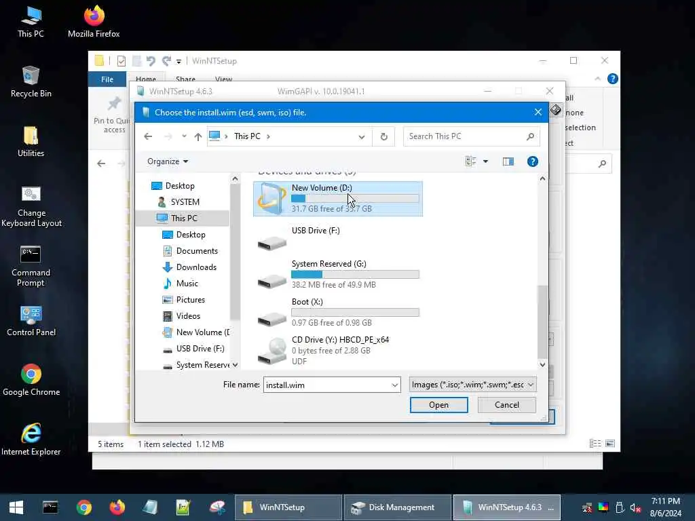Screen dimensions: 695x521
Task: Click the muted volume tray icon
Action: click(x=635, y=507)
